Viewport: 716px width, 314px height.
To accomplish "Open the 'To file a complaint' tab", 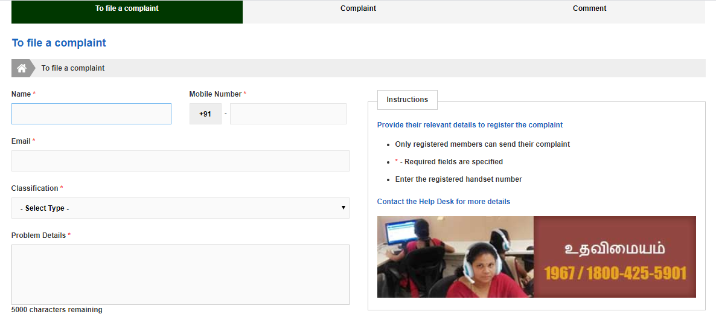I will (x=127, y=9).
